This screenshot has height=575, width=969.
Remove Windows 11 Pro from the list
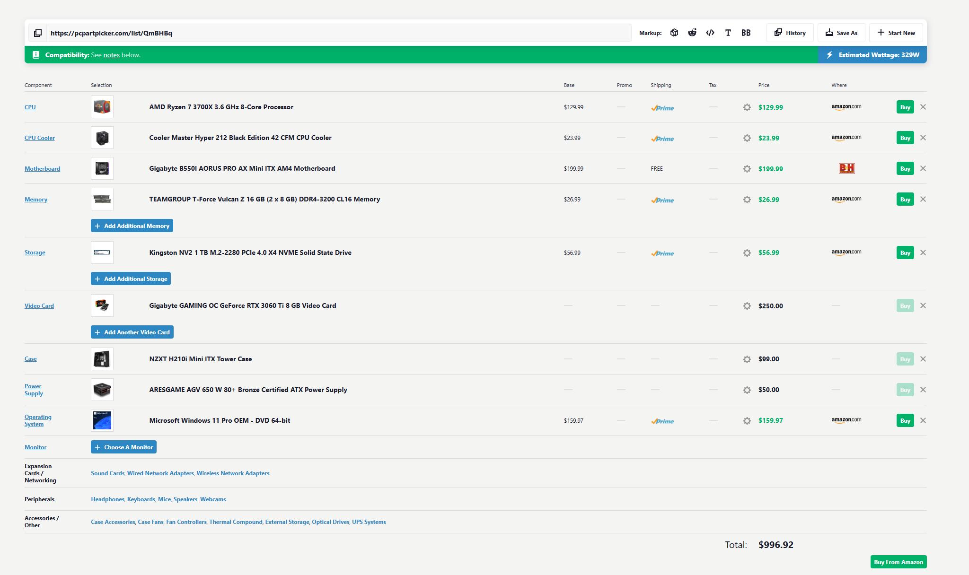(923, 420)
